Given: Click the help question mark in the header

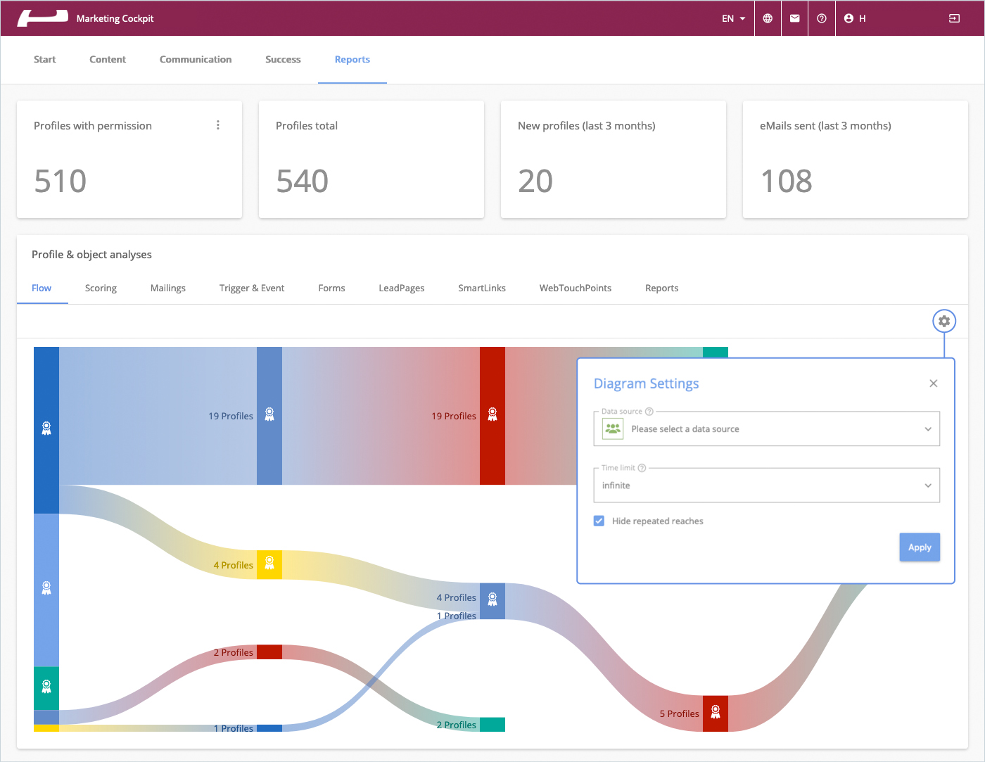Looking at the screenshot, I should click(822, 18).
